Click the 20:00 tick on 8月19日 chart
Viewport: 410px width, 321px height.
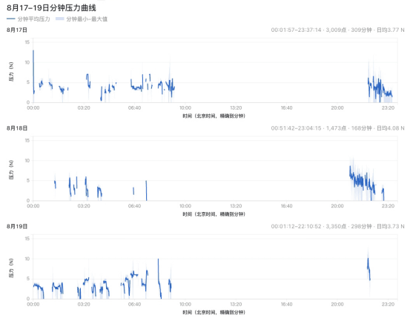(x=337, y=305)
